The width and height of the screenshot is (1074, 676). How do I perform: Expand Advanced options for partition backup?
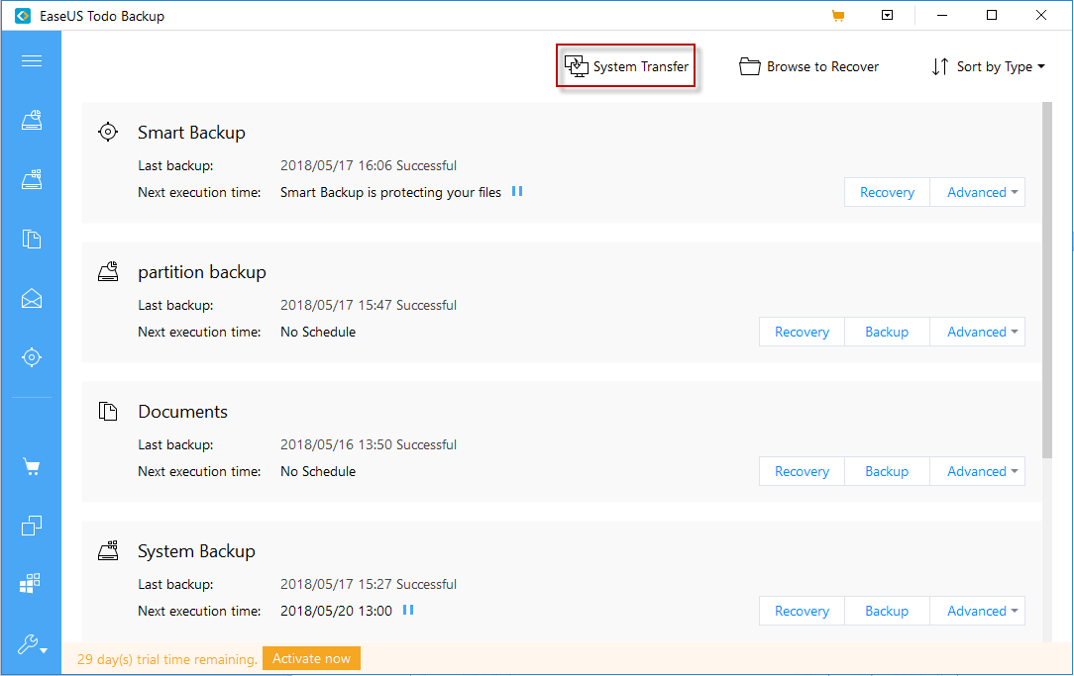tap(978, 332)
